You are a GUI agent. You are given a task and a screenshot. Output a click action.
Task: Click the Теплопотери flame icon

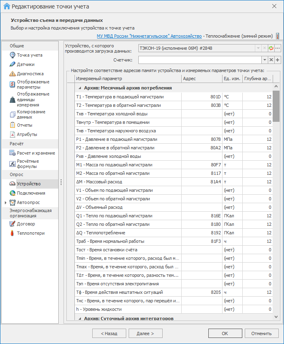pos(12,233)
